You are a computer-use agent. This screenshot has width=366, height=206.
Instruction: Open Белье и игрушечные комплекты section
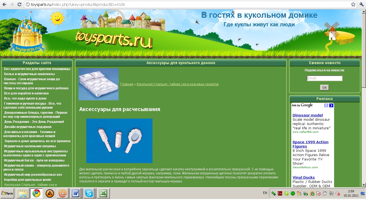tap(29, 74)
